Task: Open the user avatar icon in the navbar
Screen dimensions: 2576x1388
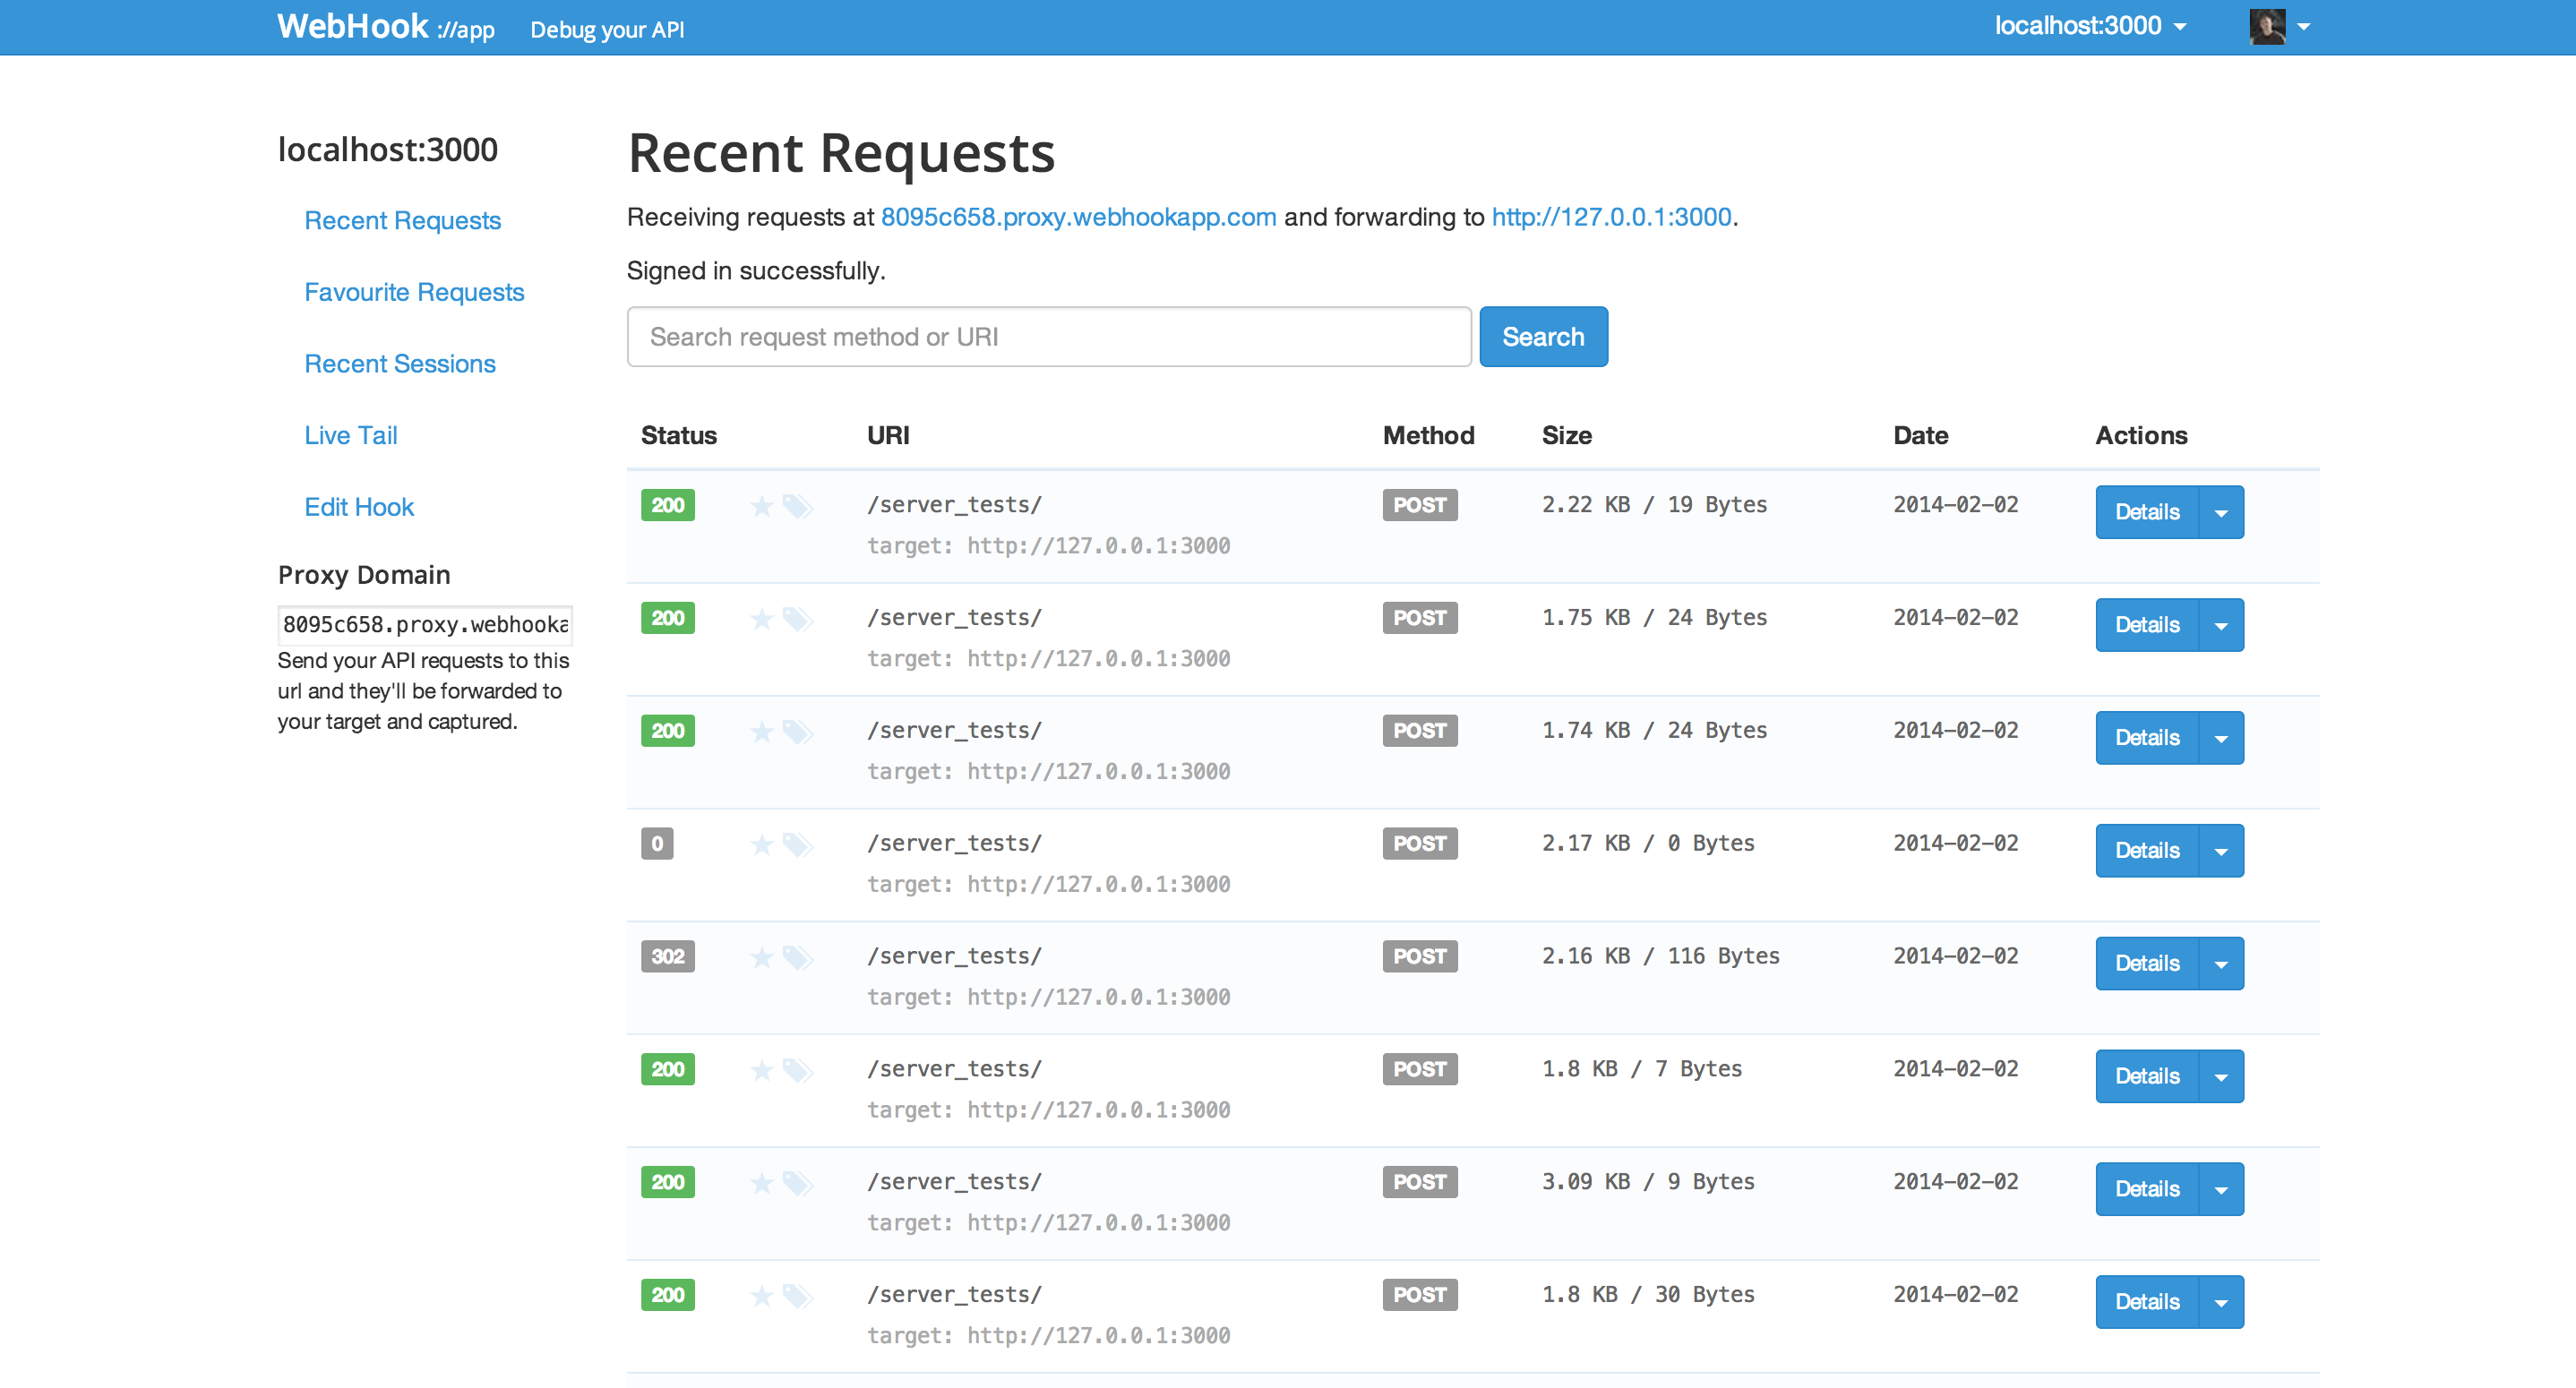Action: [2266, 25]
